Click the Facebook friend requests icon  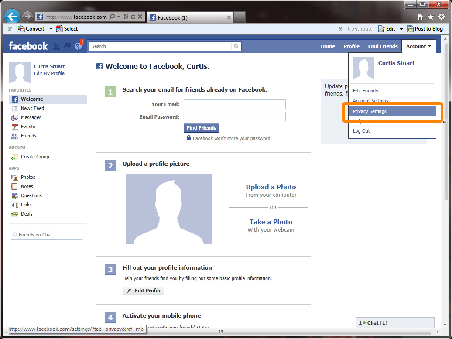click(x=57, y=46)
